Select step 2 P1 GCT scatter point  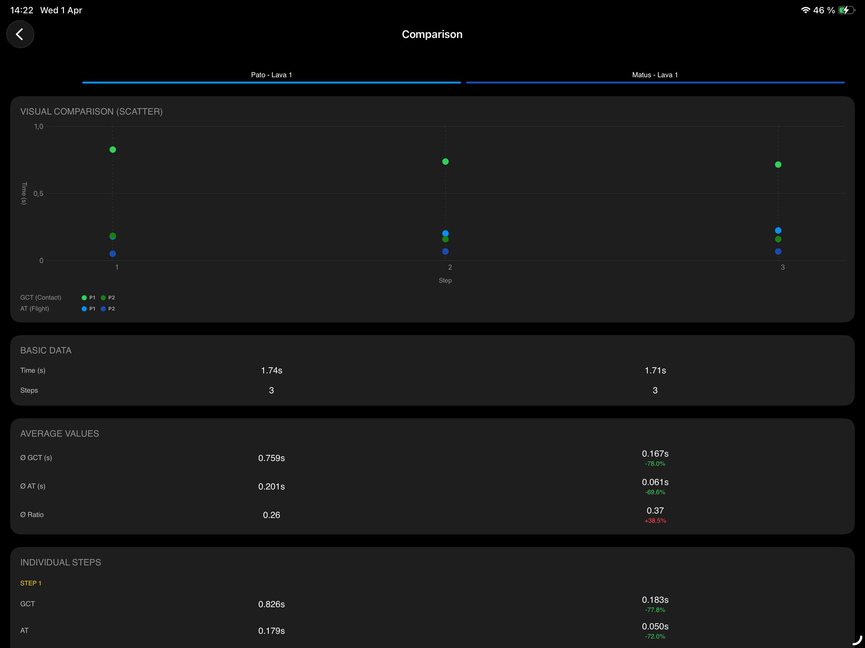click(445, 161)
